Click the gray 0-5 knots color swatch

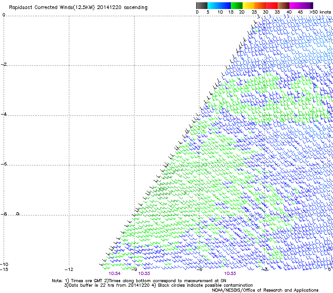[x=202, y=5]
